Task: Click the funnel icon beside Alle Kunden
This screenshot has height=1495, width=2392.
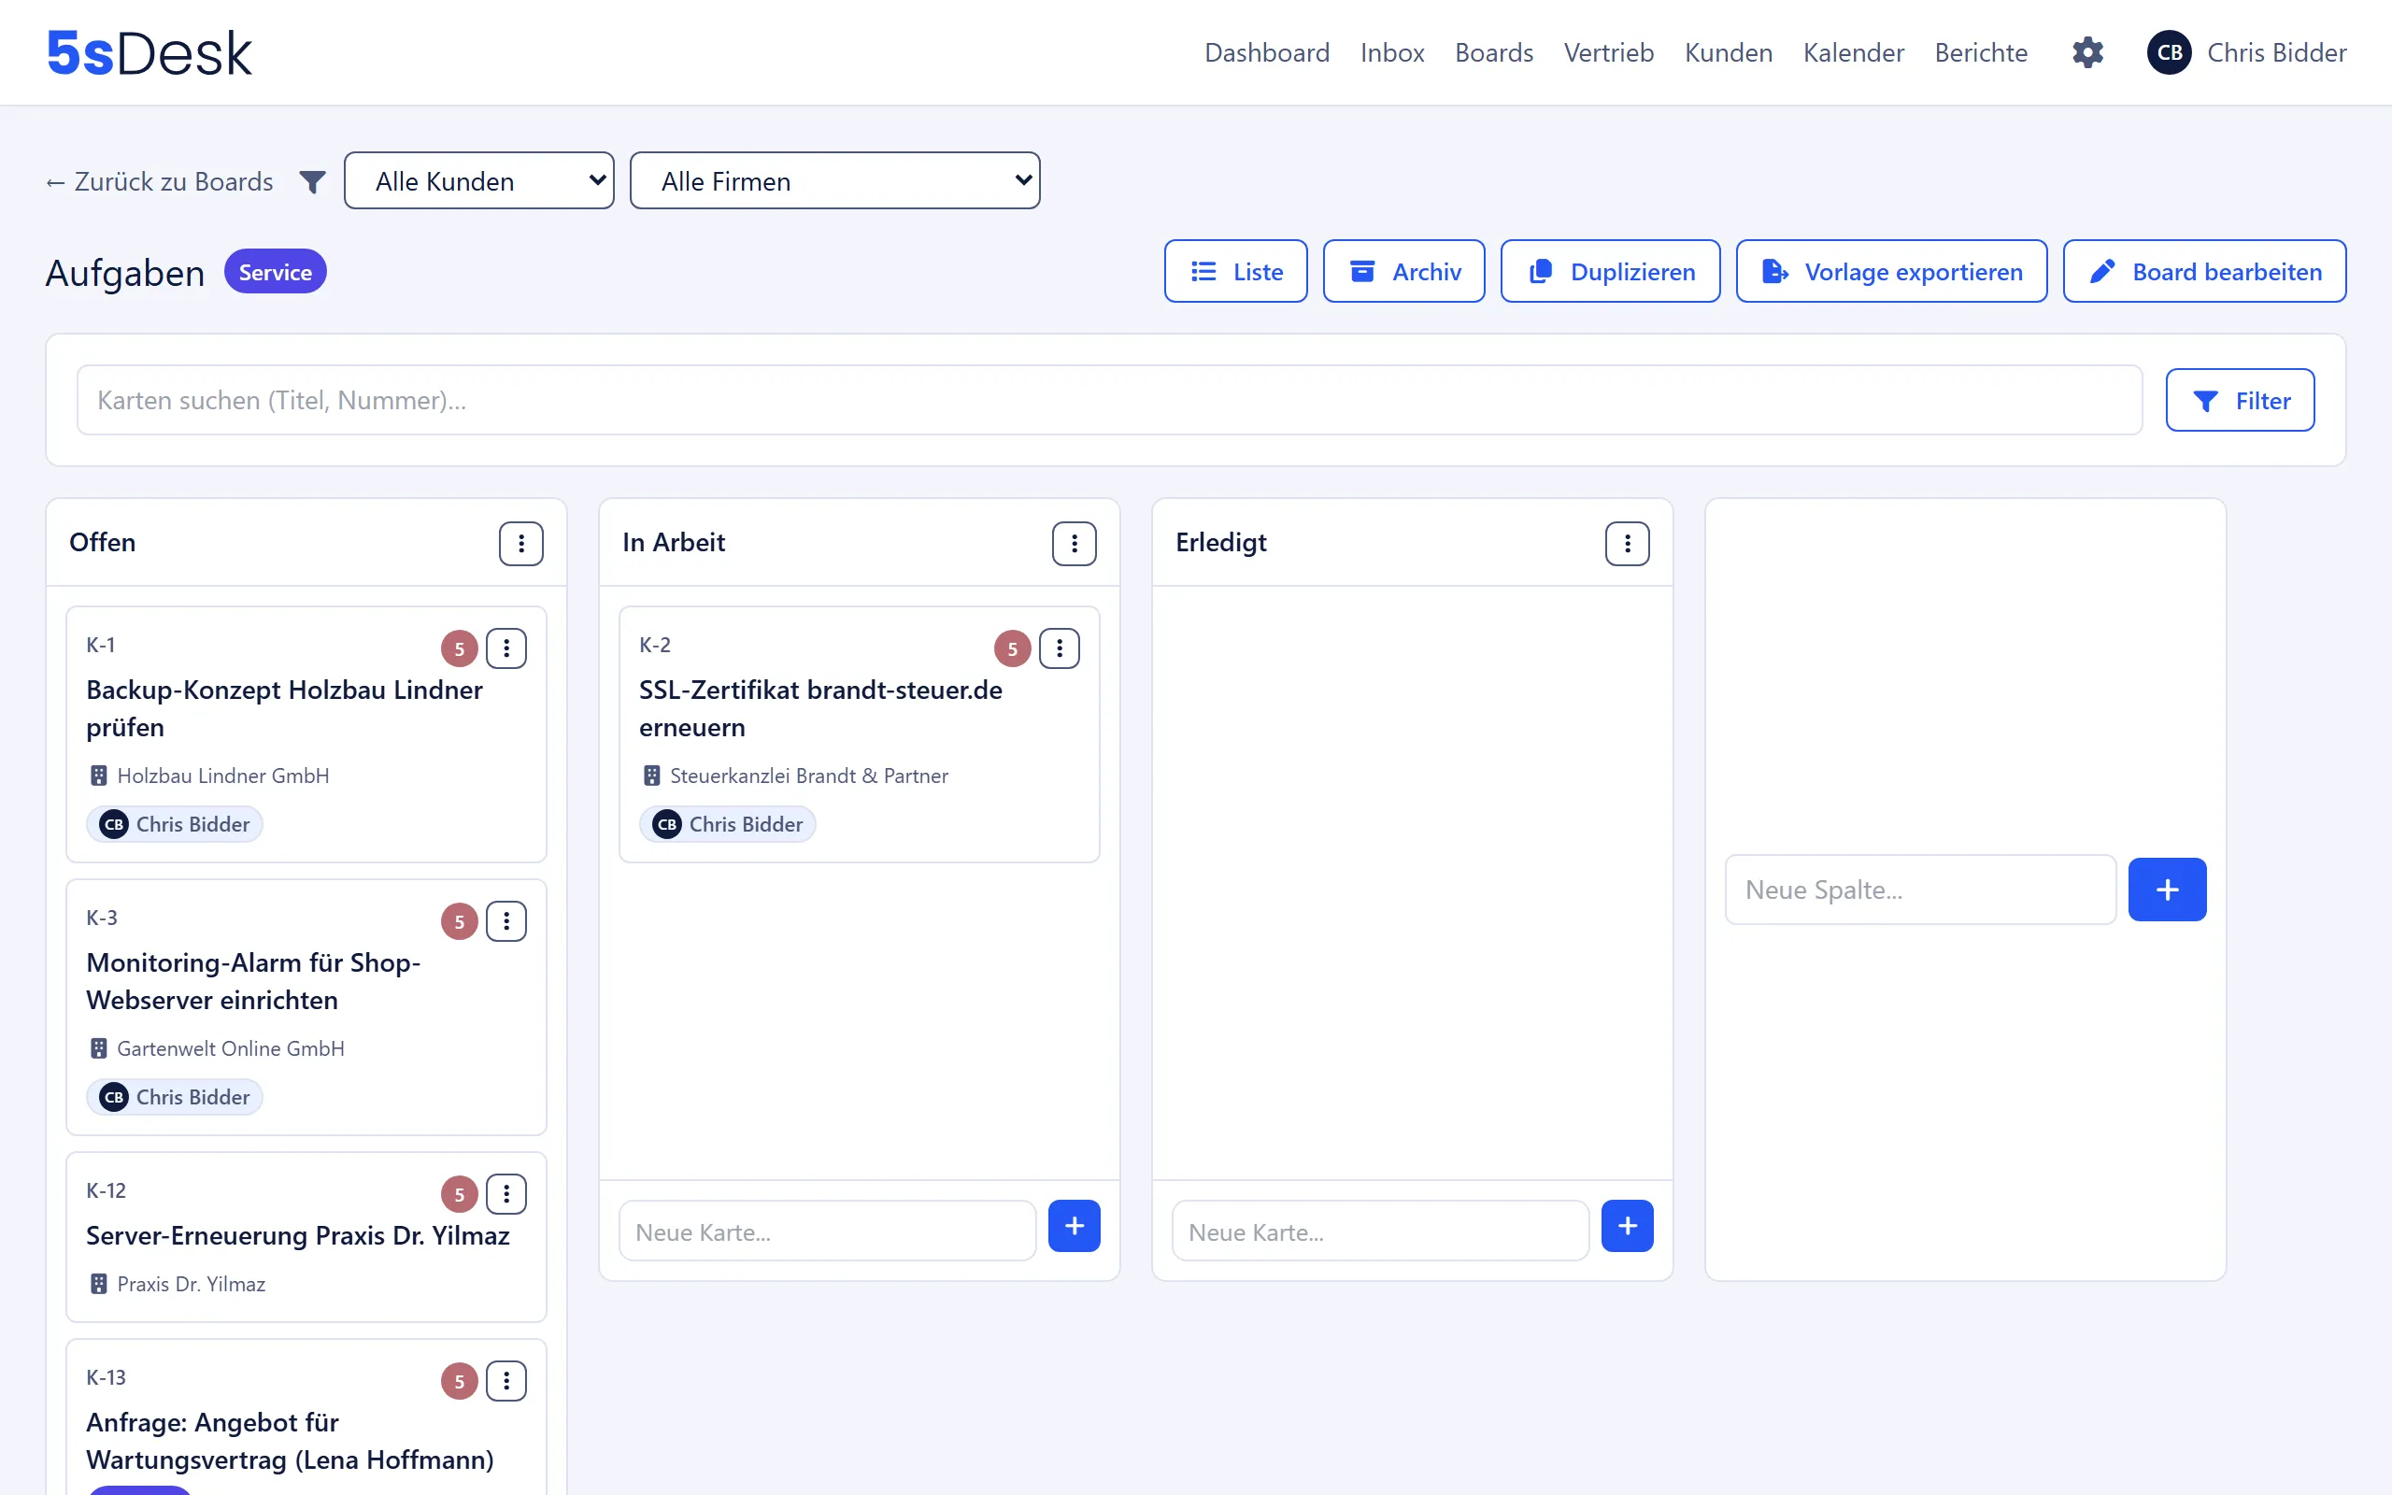Action: tap(312, 182)
